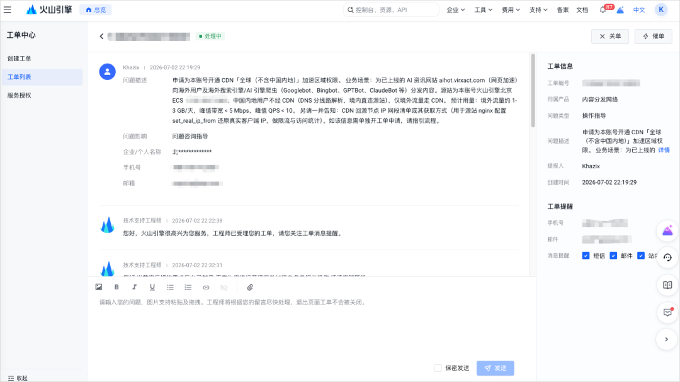This screenshot has height=382, width=680.
Task: Expand the 支持 dropdown menu
Action: [538, 9]
